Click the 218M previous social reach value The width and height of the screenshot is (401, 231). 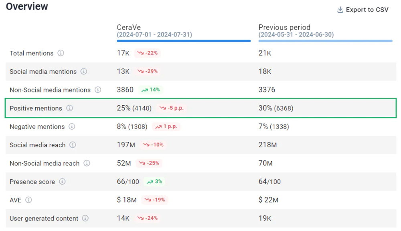click(267, 145)
